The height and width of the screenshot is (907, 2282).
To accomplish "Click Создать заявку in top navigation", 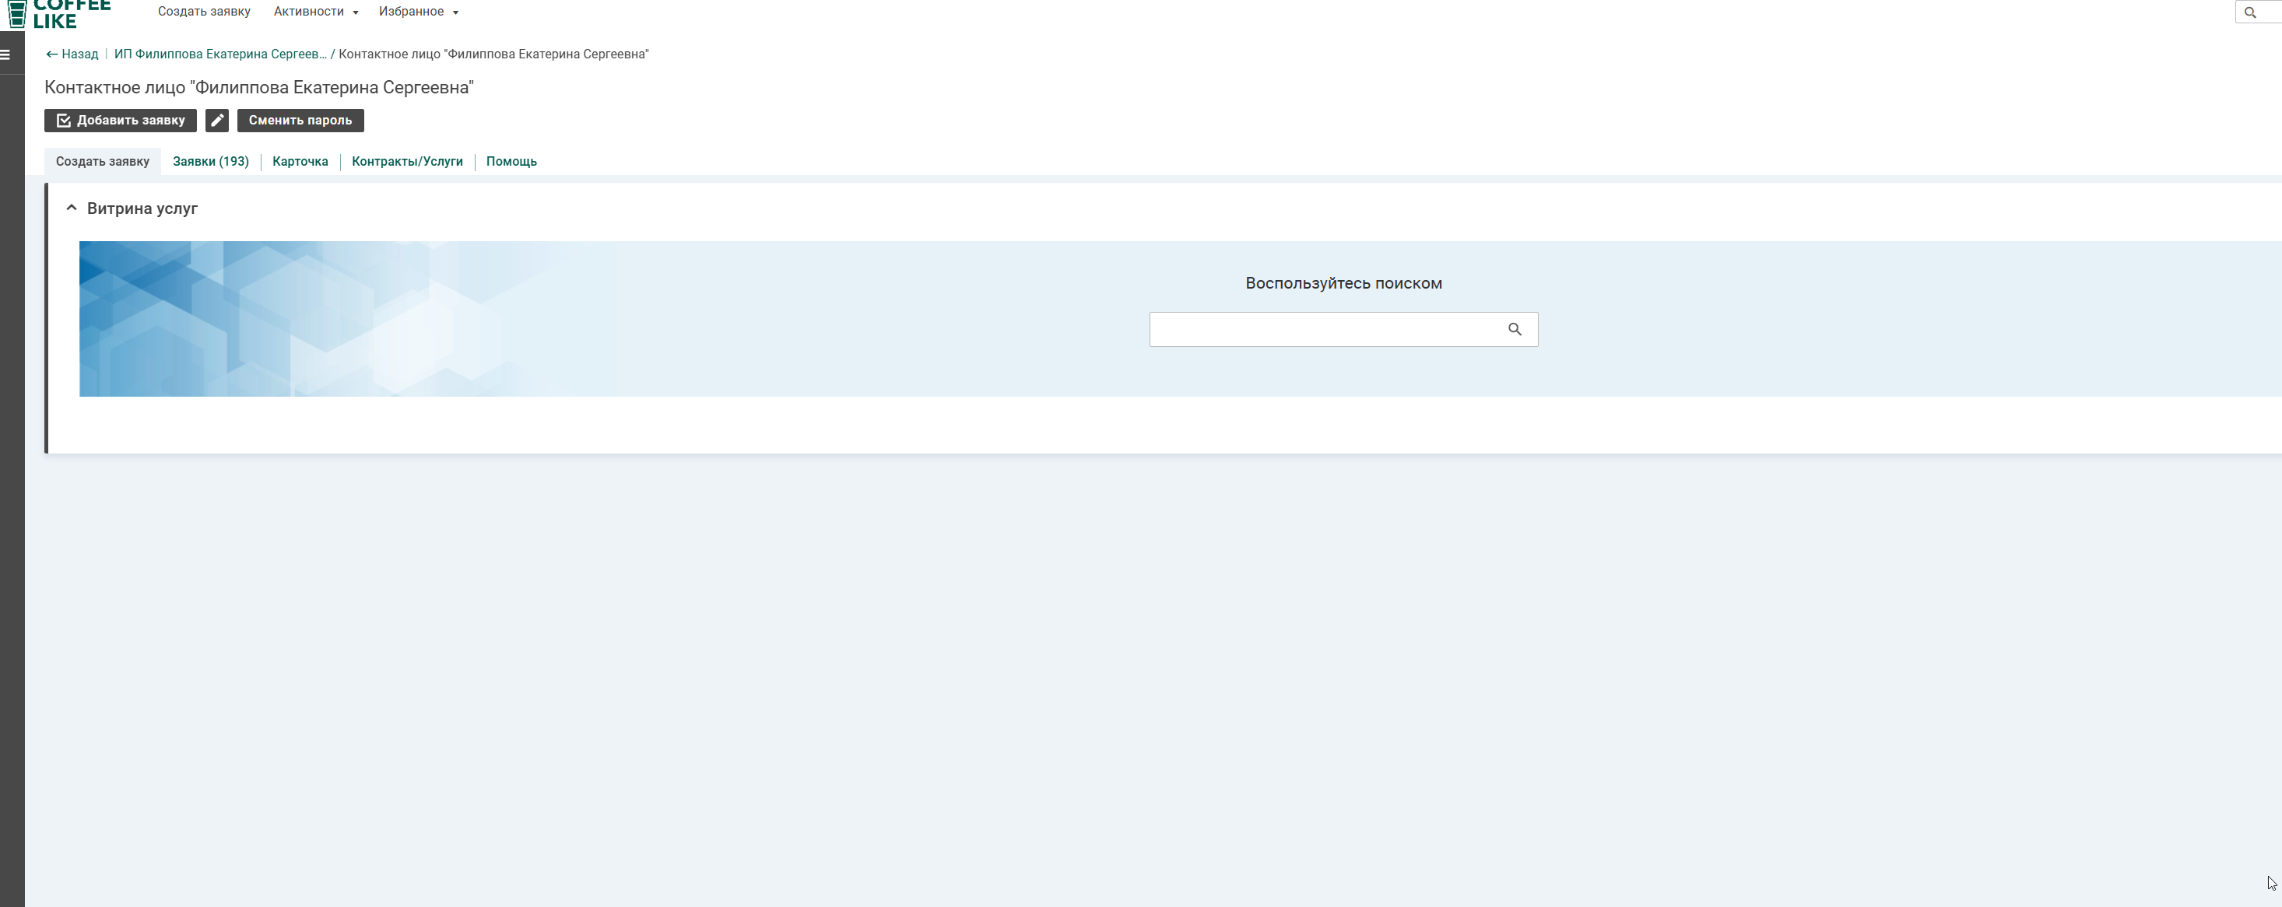I will 204,12.
